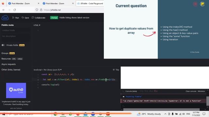This screenshot has height=117, width=209.
Task: Close the first Post Attendee - Zoom tab
Action: [39, 4]
